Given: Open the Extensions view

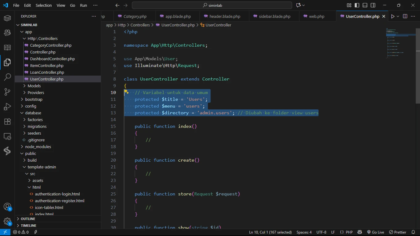Looking at the screenshot, I should point(7,121).
